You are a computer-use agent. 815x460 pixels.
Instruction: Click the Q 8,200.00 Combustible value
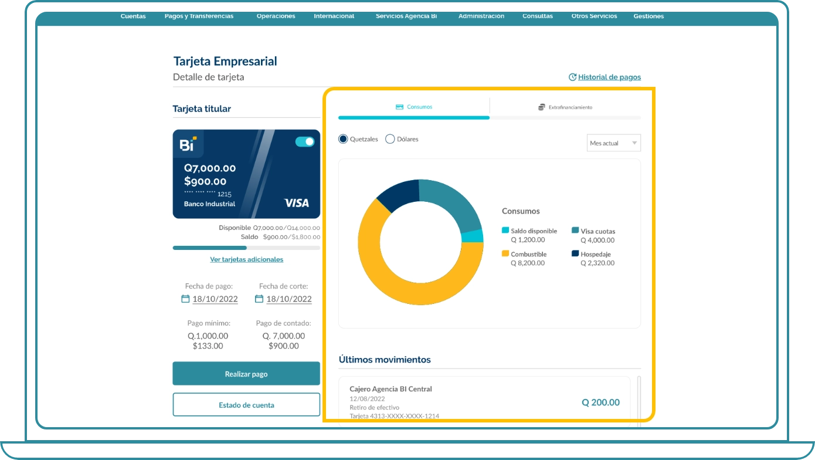click(528, 263)
